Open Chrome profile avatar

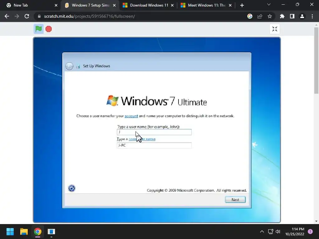pos(302,16)
